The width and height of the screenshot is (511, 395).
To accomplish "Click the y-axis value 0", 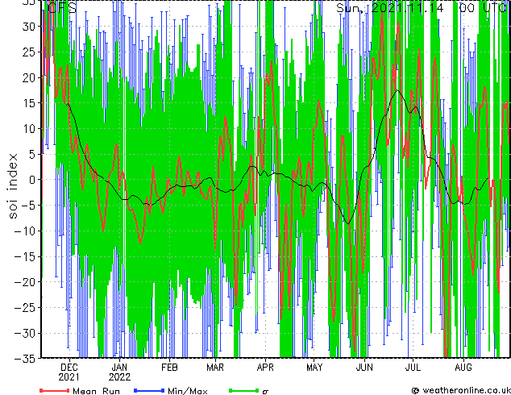I will 32,180.
